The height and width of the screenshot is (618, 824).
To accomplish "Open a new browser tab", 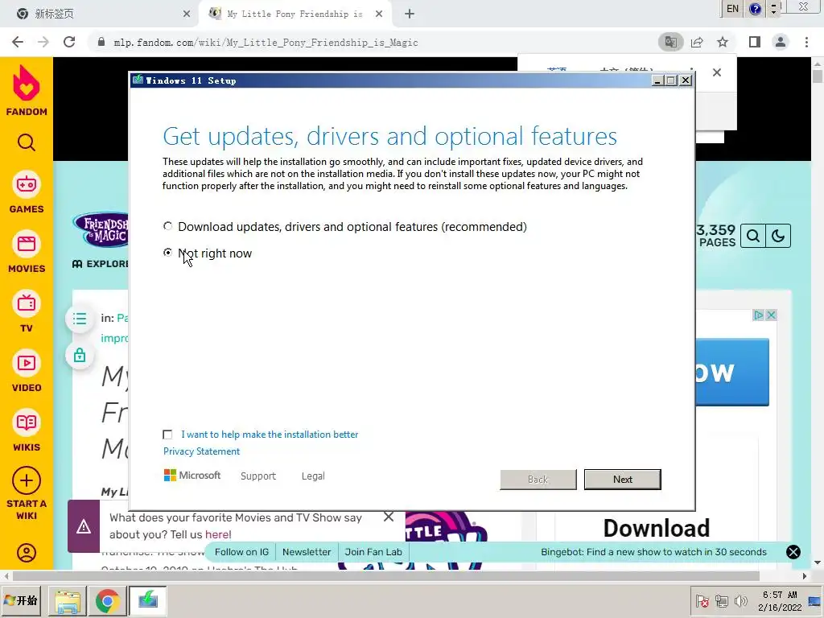I will tap(410, 14).
